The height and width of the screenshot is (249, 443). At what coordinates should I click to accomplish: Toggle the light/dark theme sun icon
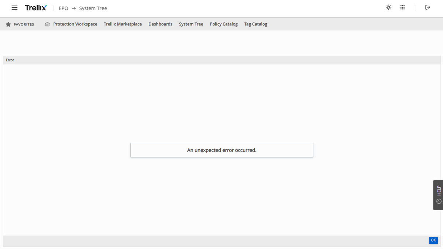388,7
